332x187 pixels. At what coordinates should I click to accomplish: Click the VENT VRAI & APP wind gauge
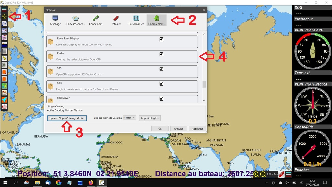click(x=313, y=51)
